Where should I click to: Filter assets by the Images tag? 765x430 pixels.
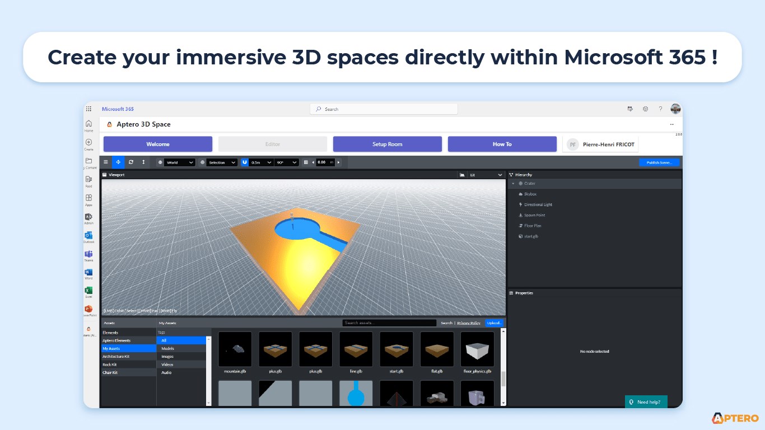[182, 356]
